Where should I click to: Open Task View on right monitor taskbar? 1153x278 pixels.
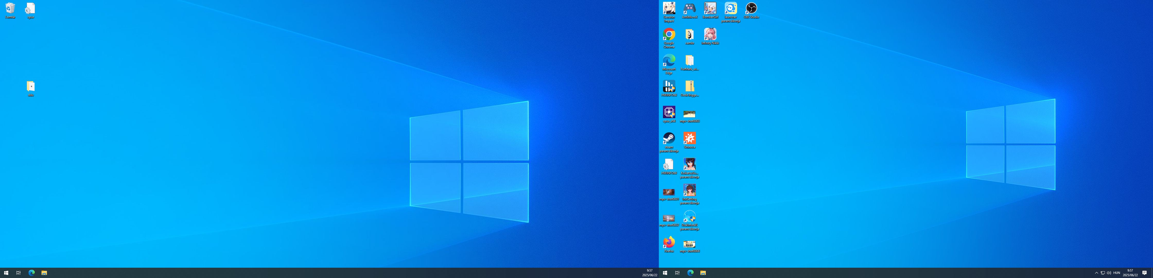click(677, 273)
